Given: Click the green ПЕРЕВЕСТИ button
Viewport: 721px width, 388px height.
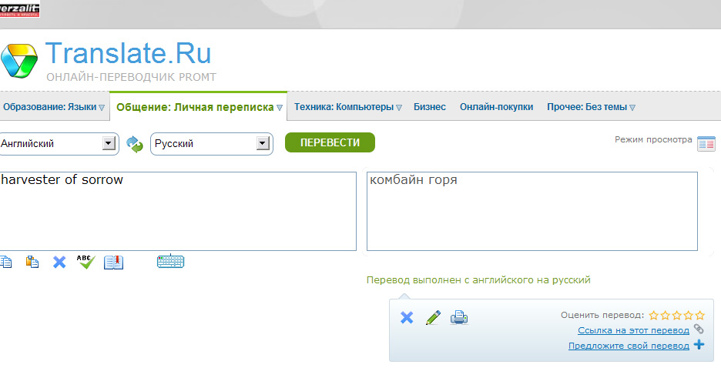Looking at the screenshot, I should [x=330, y=142].
